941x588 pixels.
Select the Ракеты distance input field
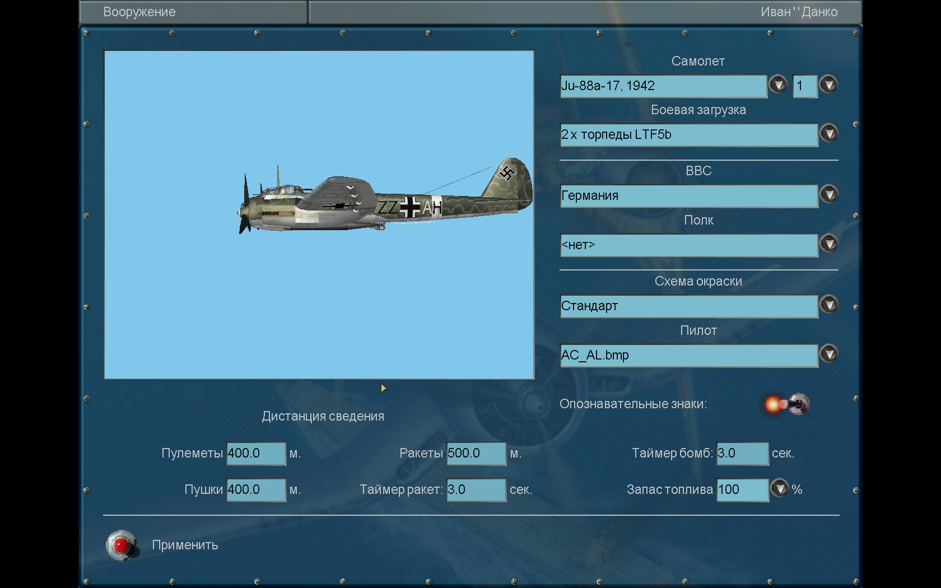(x=476, y=454)
